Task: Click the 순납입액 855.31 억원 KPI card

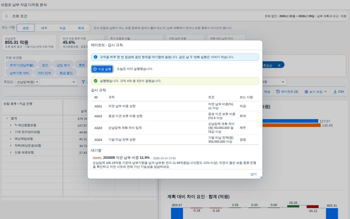Action: click(29, 42)
